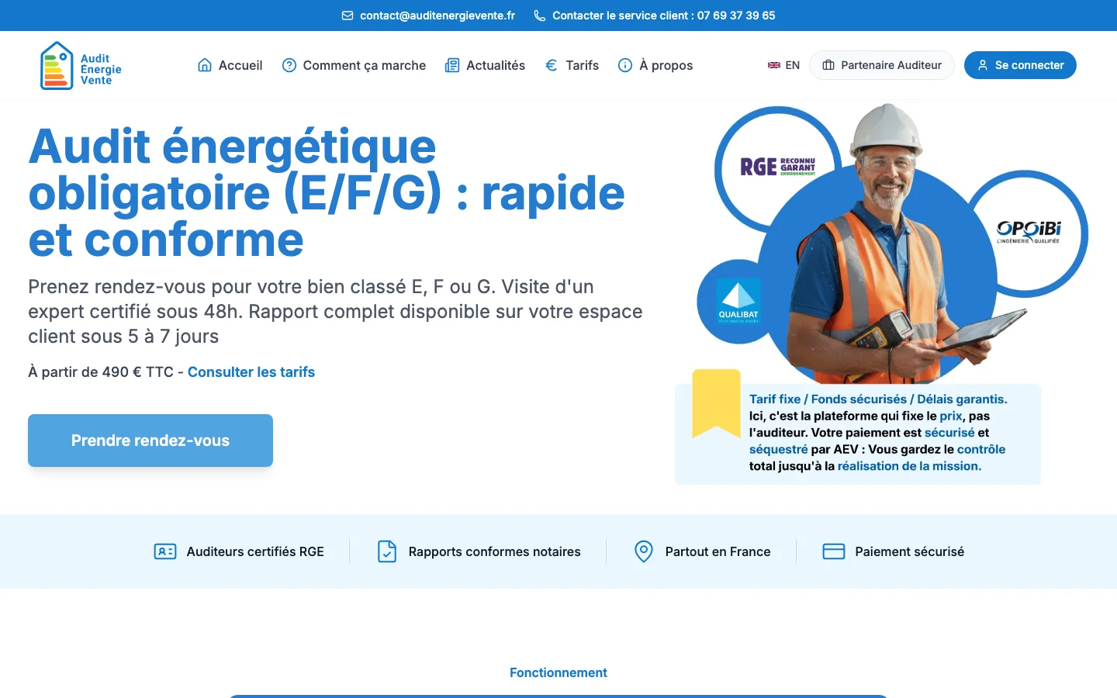This screenshot has height=698, width=1117.
Task: Select the Auditeurs certifiés RGE badge icon
Action: [164, 551]
